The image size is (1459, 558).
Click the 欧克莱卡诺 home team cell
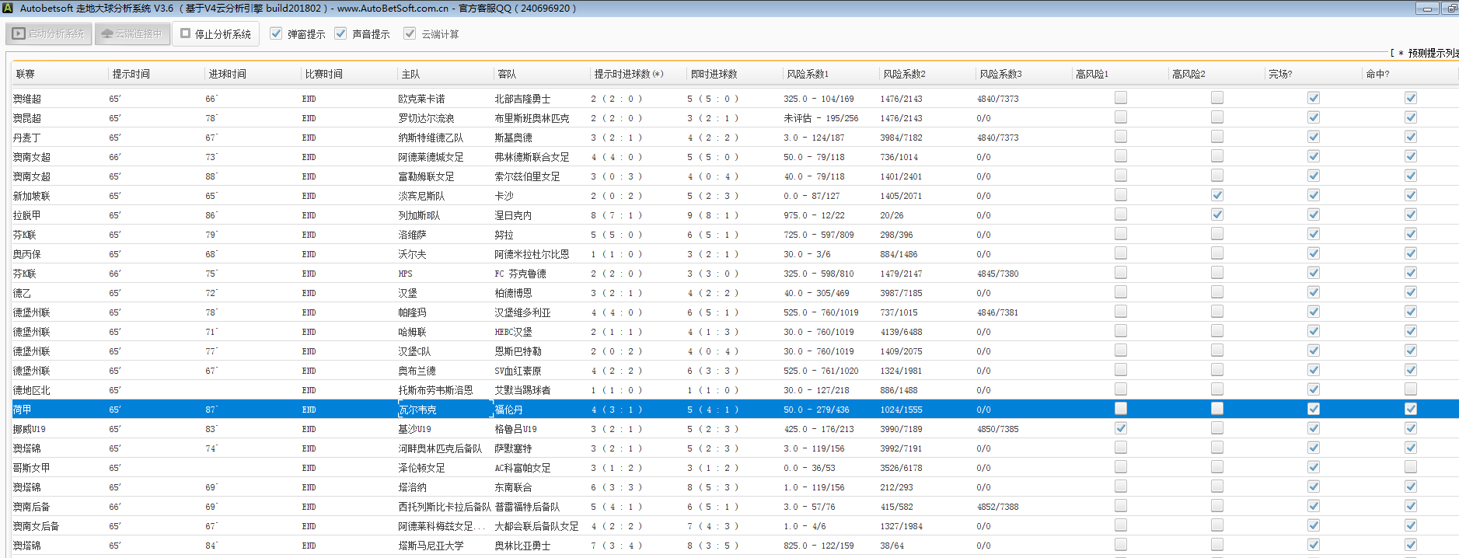(421, 99)
